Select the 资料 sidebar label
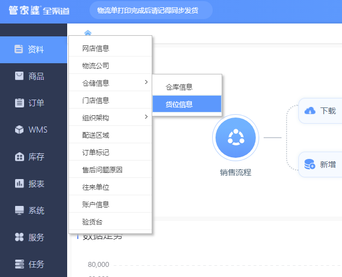This screenshot has height=277, width=342. (36, 49)
